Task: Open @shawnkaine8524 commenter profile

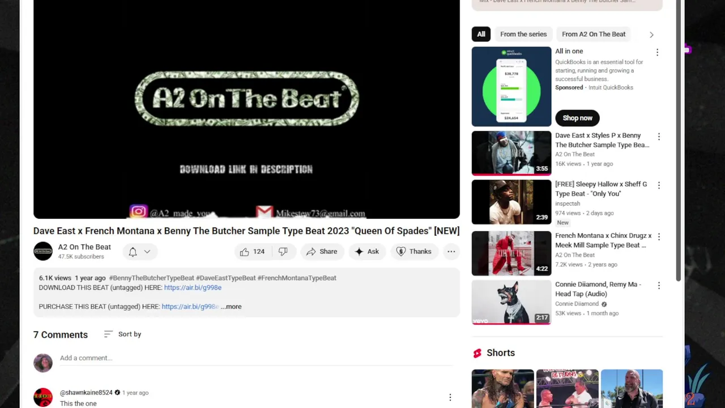Action: click(86, 393)
